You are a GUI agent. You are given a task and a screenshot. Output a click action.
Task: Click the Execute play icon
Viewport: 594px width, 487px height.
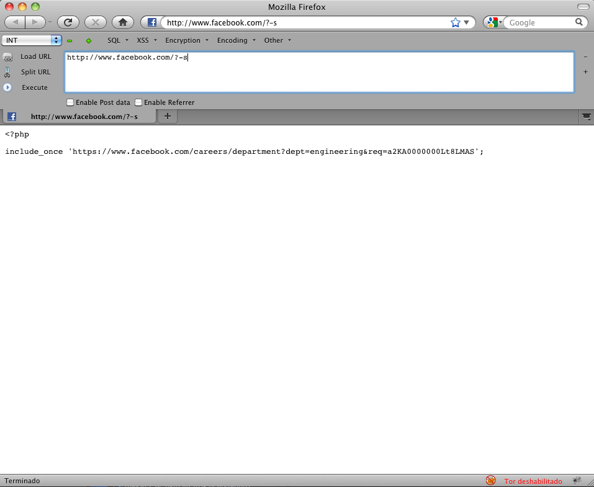[7, 87]
